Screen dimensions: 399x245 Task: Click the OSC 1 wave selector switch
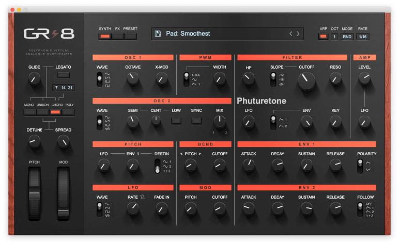tap(100, 80)
